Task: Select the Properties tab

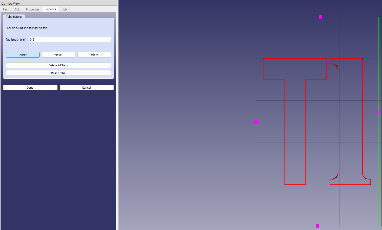Action: (33, 9)
